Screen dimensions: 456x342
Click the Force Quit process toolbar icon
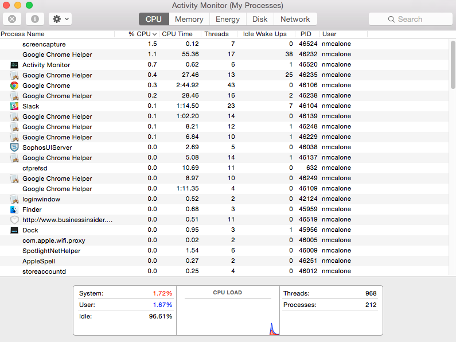tap(13, 19)
